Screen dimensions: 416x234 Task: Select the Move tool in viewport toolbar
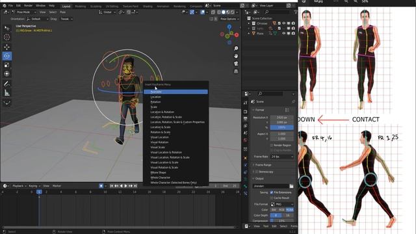tap(7, 47)
